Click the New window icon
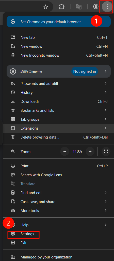 tap(13, 46)
